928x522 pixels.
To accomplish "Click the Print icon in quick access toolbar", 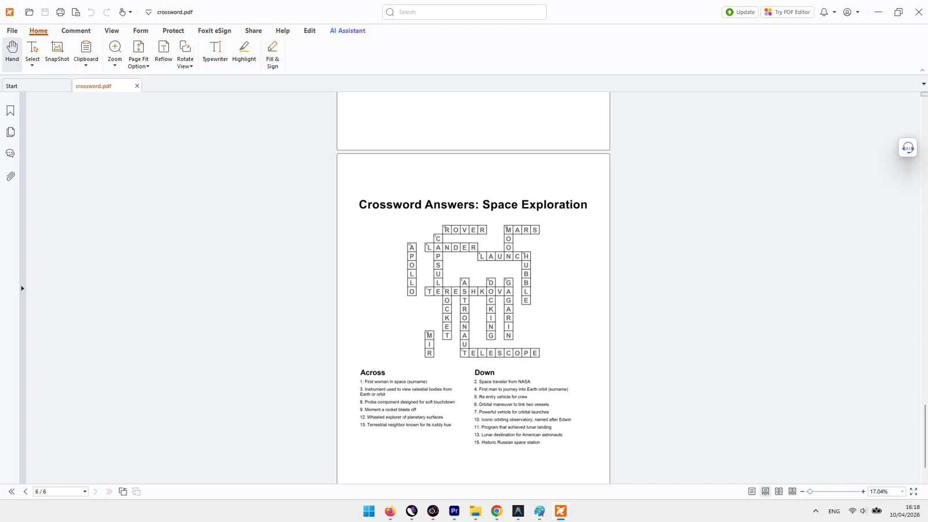I will pos(60,12).
